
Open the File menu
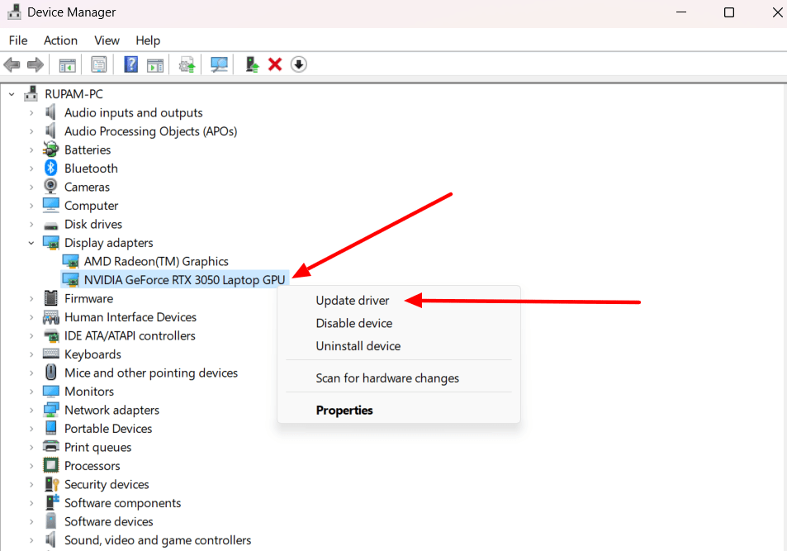18,40
